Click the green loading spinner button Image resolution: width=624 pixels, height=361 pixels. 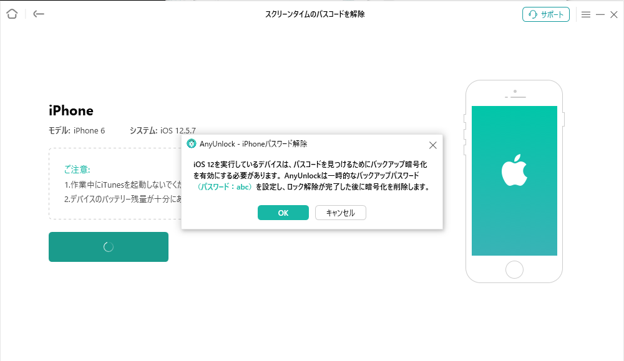click(109, 247)
